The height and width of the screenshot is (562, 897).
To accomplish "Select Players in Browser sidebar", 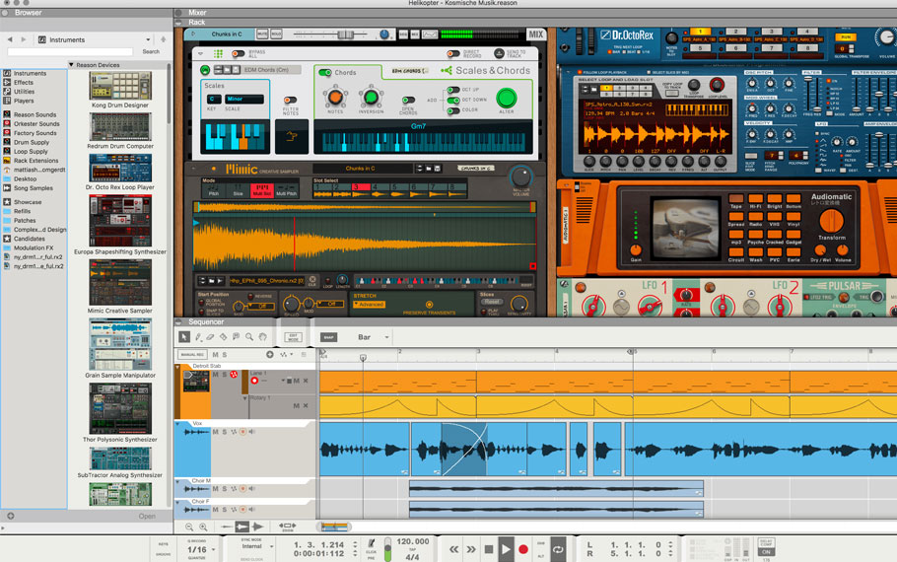I will point(24,101).
